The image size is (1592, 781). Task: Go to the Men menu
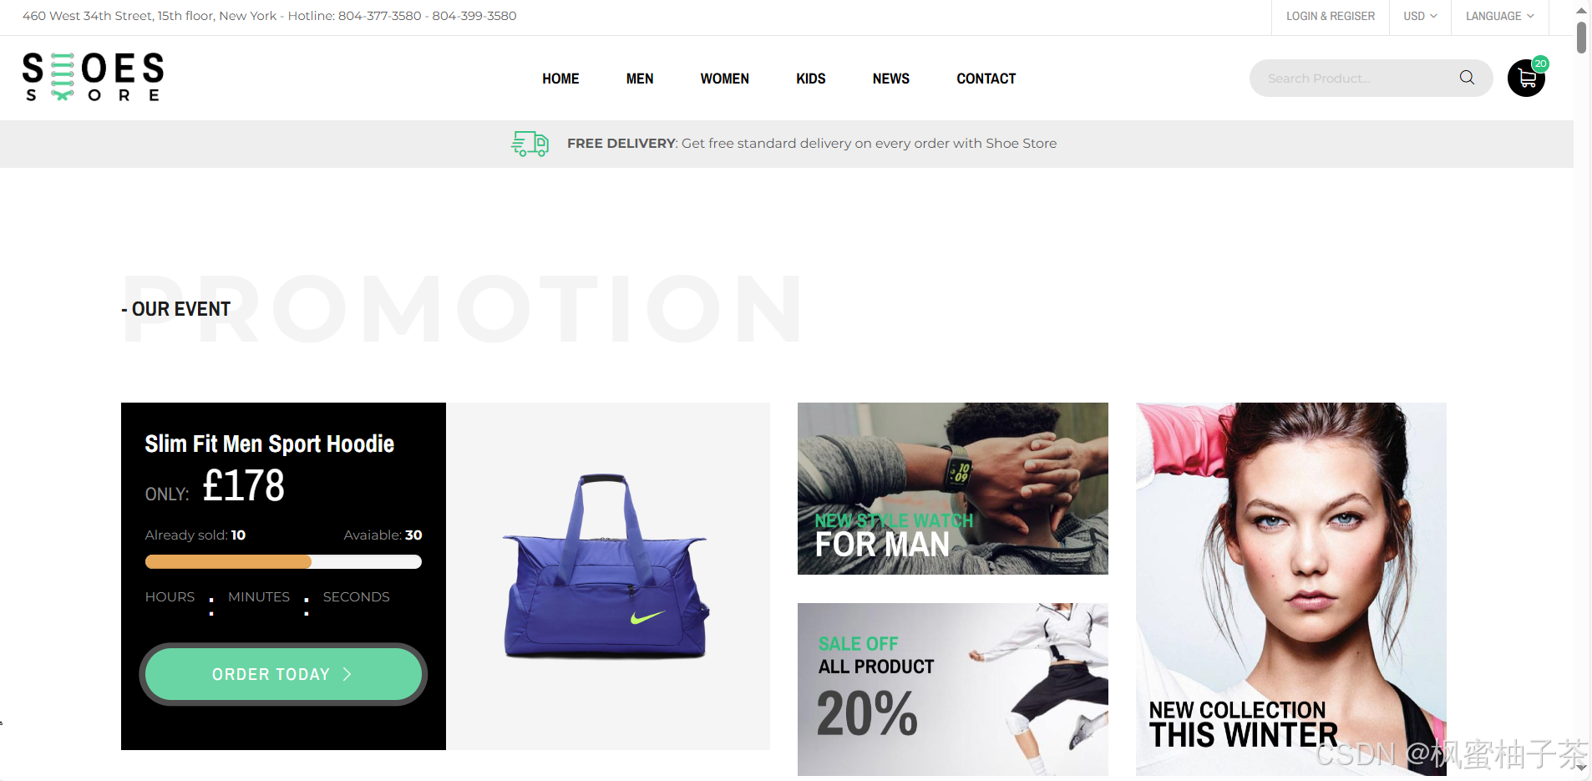coord(640,79)
